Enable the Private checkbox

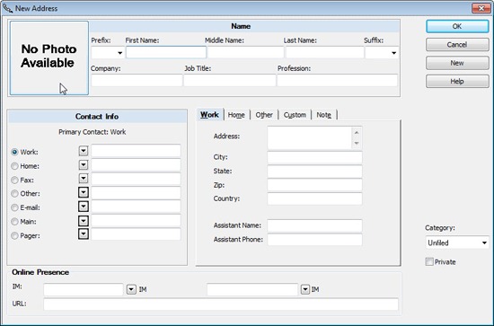point(429,261)
